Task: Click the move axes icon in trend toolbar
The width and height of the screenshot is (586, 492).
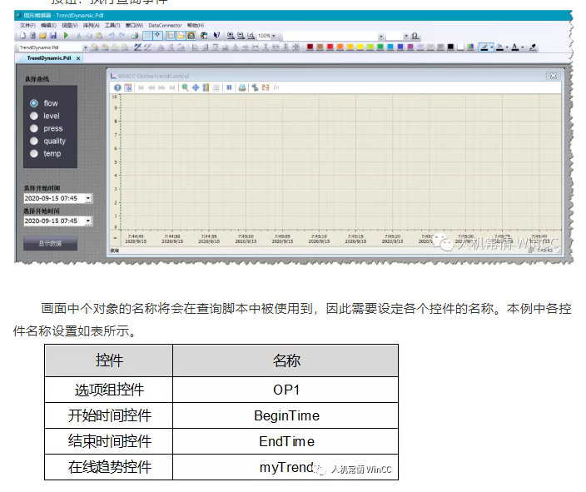Action: (196, 87)
